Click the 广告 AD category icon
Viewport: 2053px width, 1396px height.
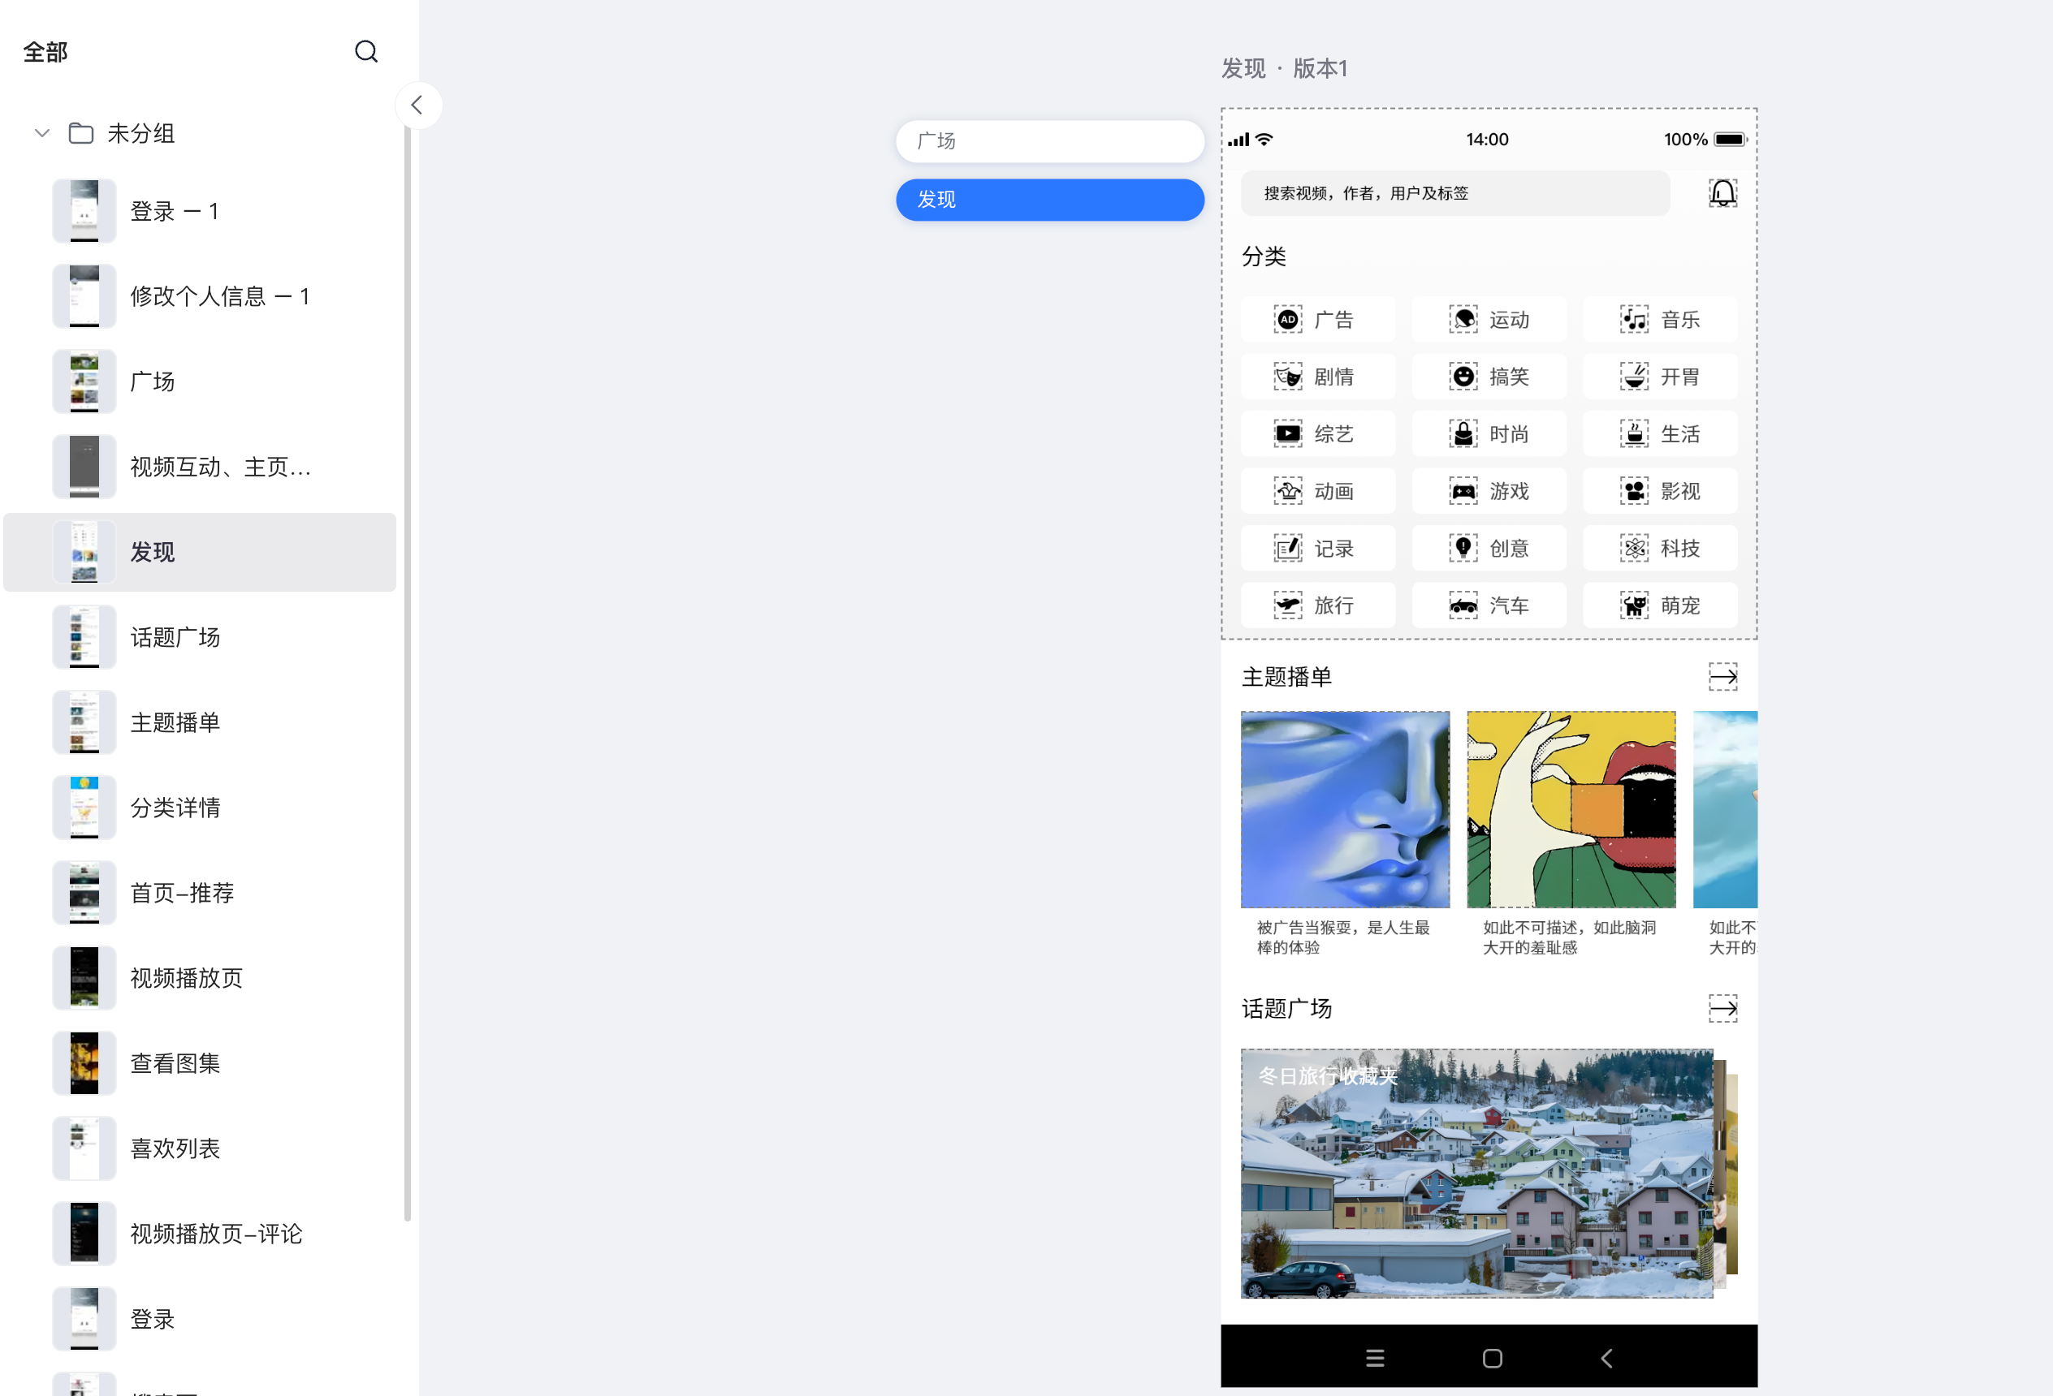click(1287, 320)
